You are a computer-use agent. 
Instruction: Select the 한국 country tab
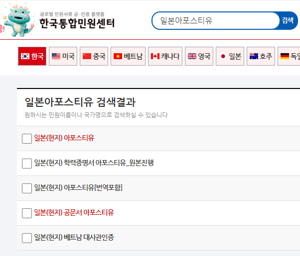(x=32, y=56)
